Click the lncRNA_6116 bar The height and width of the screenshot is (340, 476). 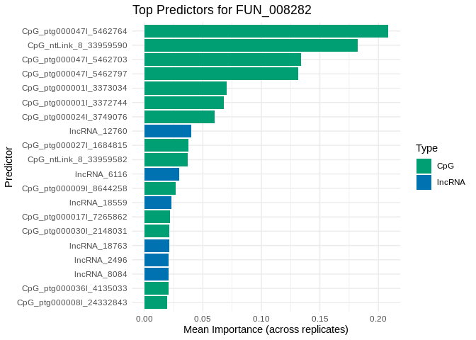(x=161, y=174)
